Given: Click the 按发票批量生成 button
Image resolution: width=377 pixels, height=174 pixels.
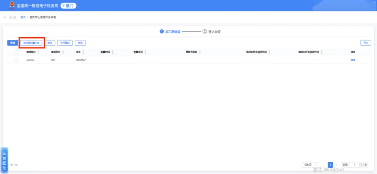Looking at the screenshot, I should 31,43.
